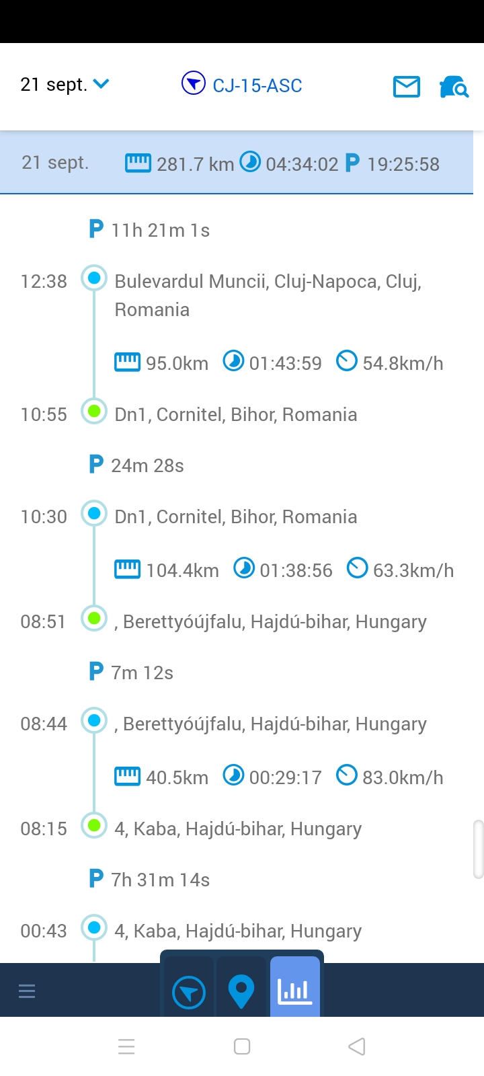484x1076 pixels.
Task: Select the bar chart reports tab
Action: (x=294, y=991)
